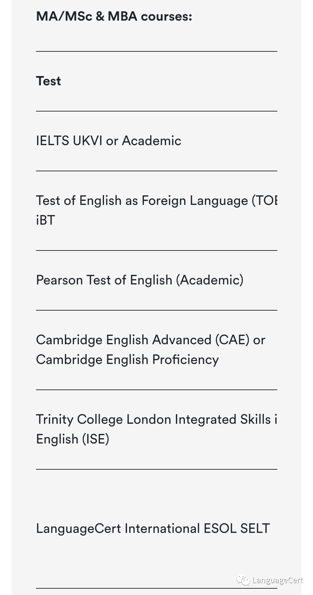Click the LanguageCert watermark text
This screenshot has width=313, height=595.
coord(277,580)
